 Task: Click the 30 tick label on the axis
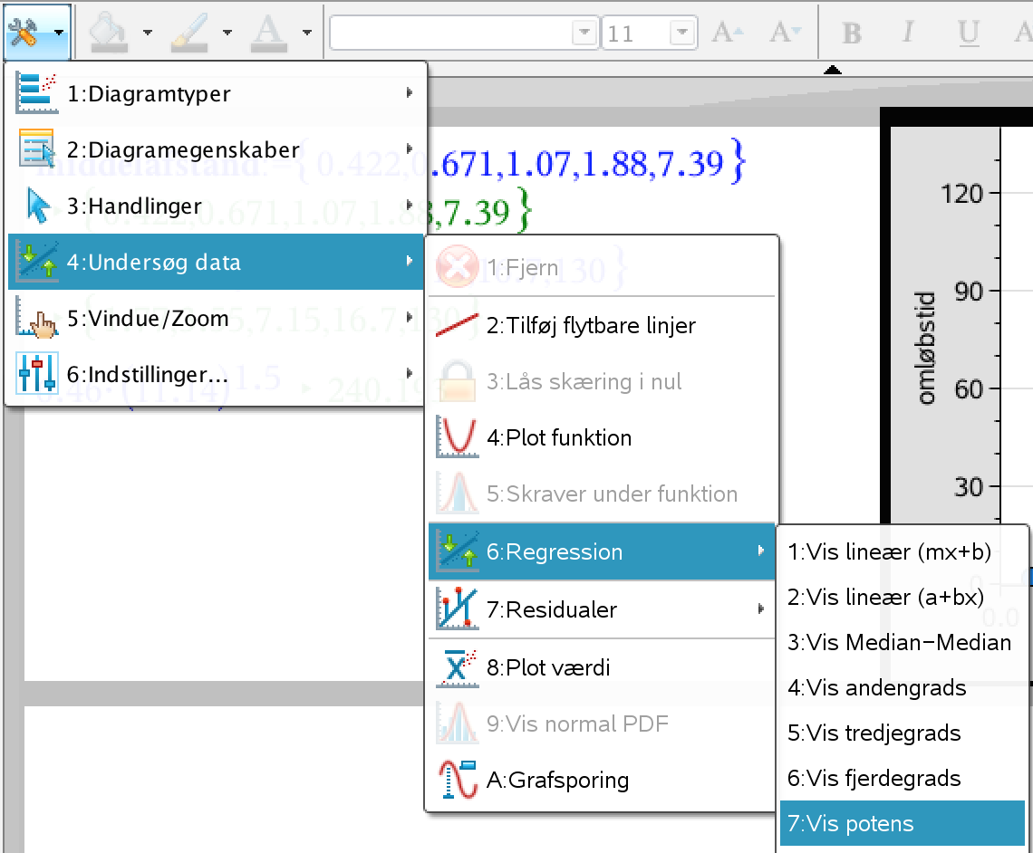click(x=969, y=487)
